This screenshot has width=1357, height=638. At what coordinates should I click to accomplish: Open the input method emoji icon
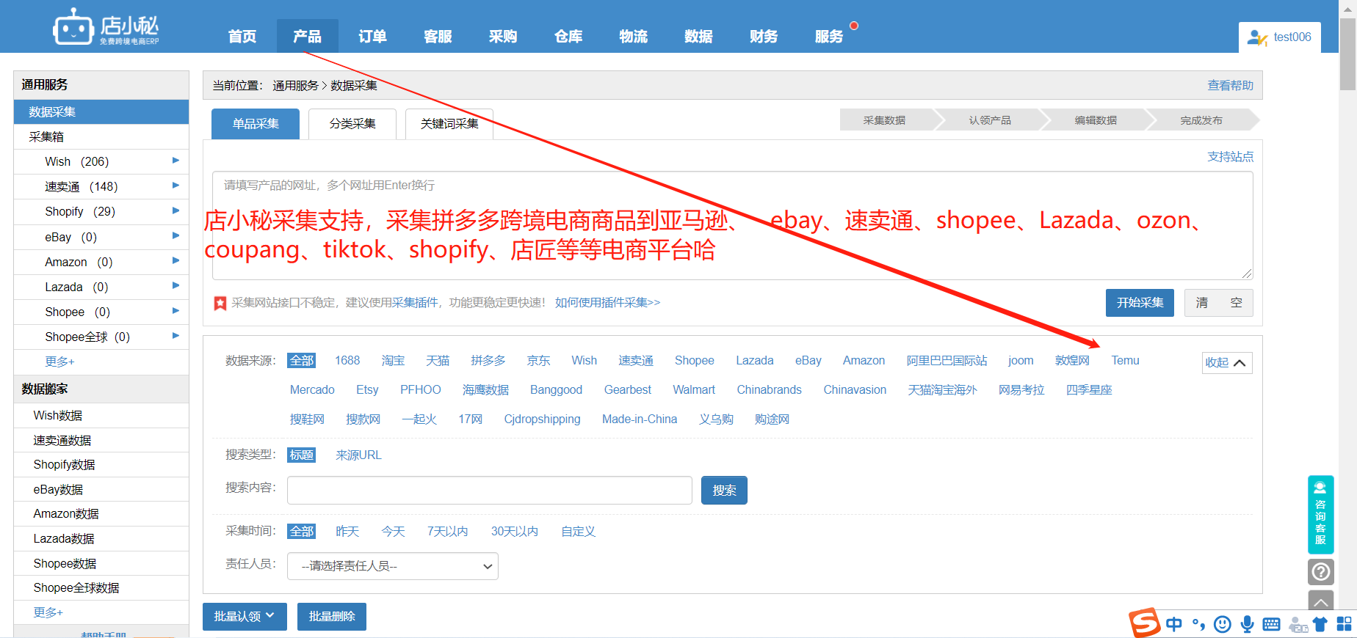coord(1222,624)
